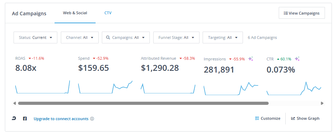
Task: Click the Customize button
Action: coord(268,118)
